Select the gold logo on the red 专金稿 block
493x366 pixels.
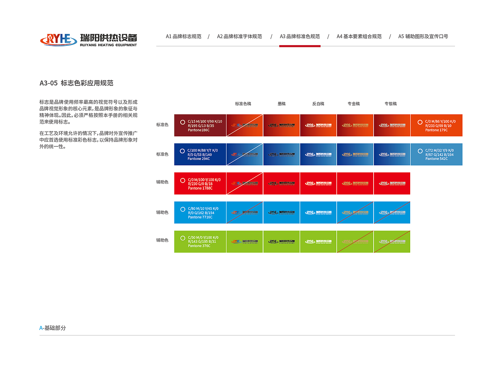click(x=355, y=183)
